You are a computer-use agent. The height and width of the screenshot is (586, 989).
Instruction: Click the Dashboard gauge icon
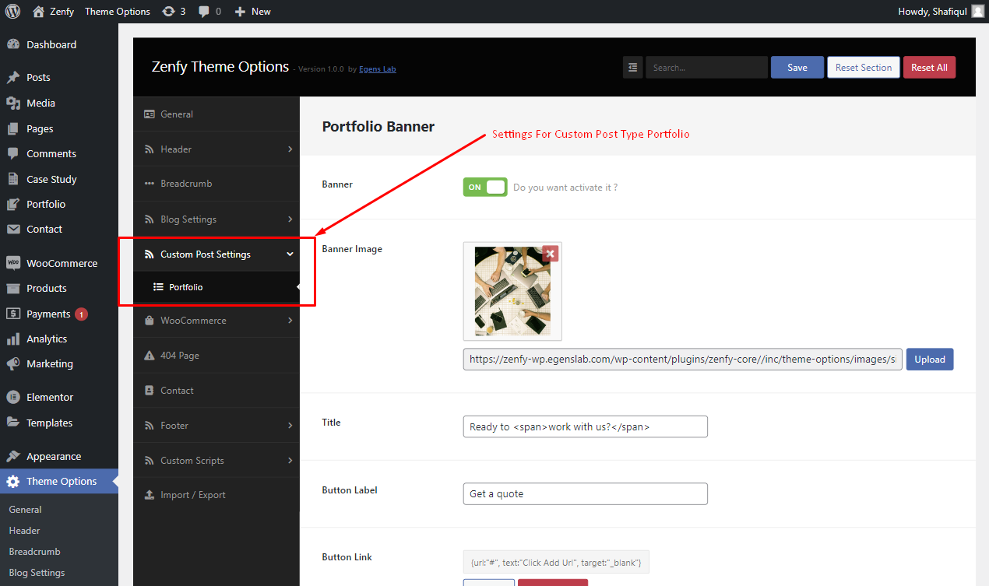(x=13, y=45)
